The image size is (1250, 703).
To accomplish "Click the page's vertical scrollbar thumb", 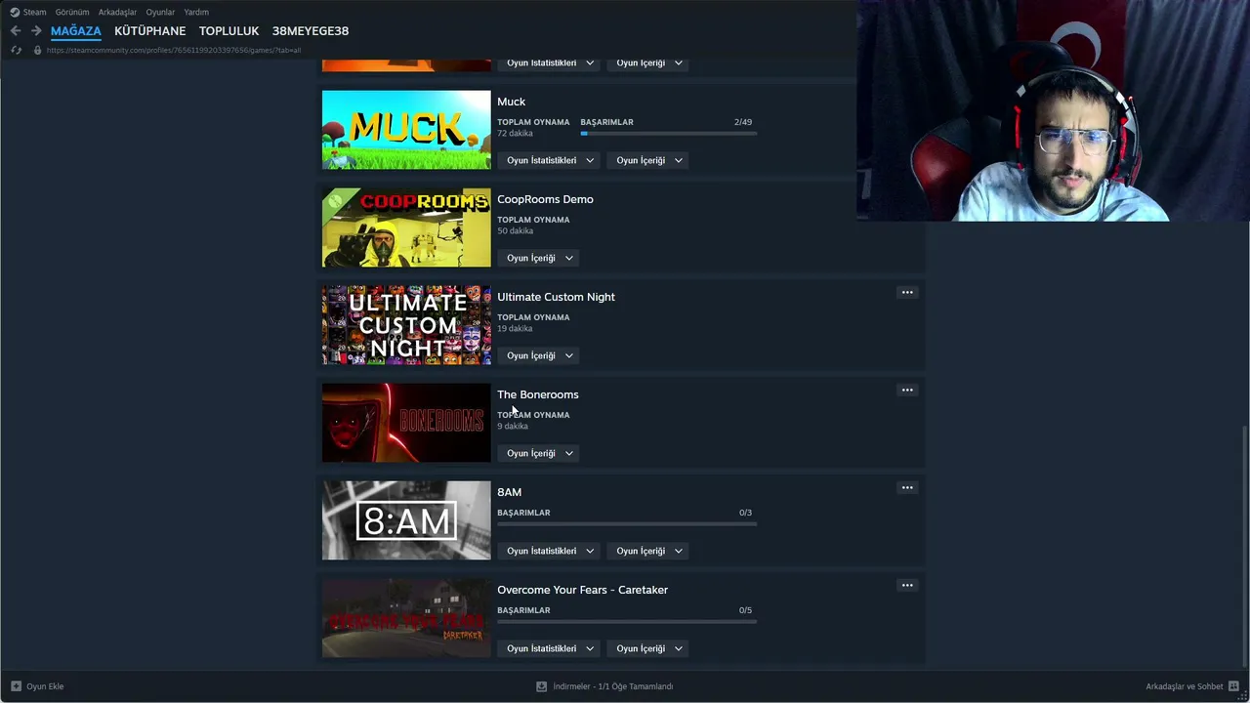I will click(1243, 548).
